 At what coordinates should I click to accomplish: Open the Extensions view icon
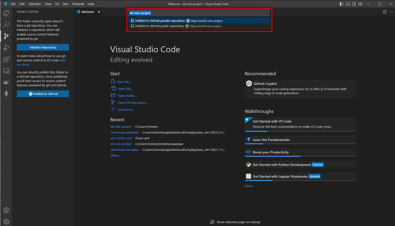click(6, 59)
